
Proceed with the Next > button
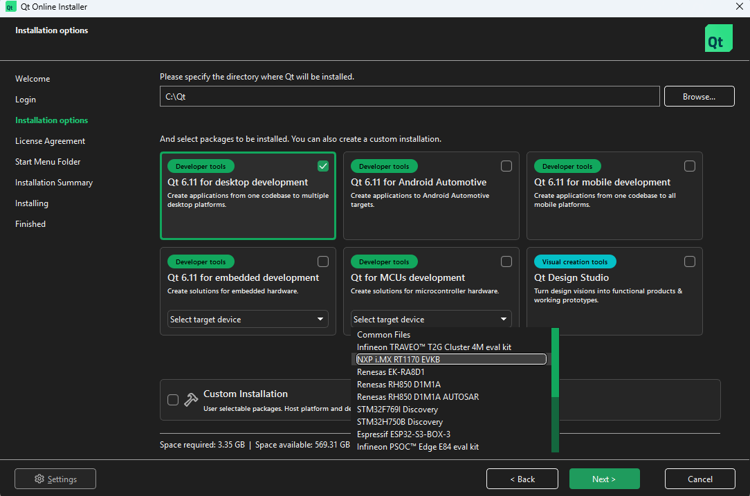604,479
